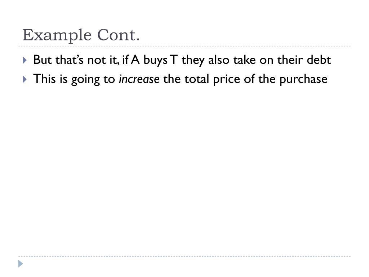This screenshot has width=369, height=277.
Task: Click the footer triangle arrow icon
Action: click(21, 264)
